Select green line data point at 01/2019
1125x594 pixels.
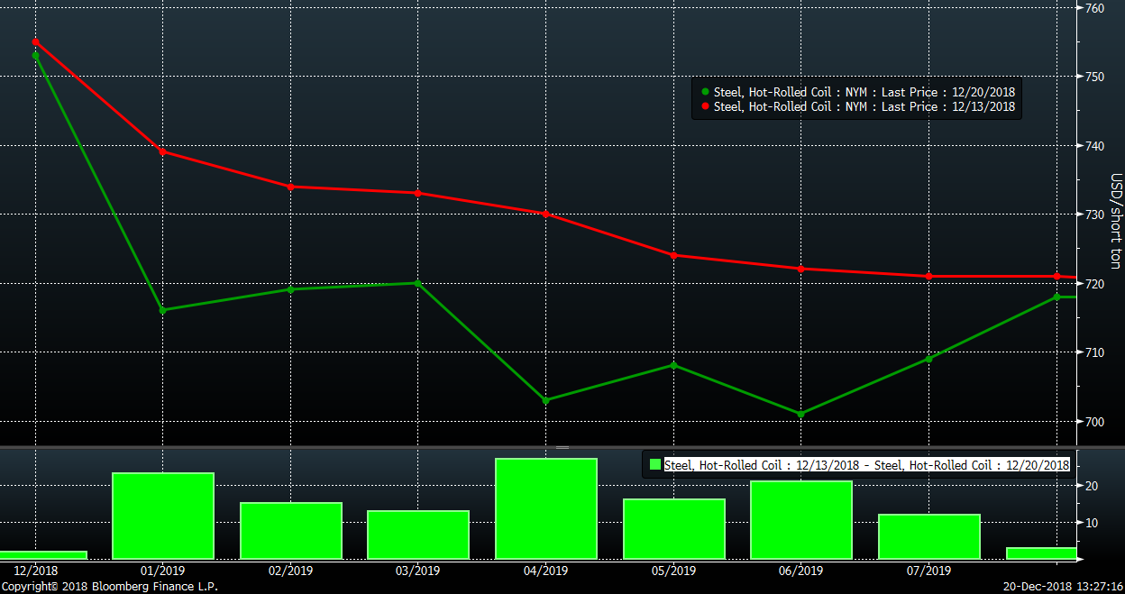(162, 310)
